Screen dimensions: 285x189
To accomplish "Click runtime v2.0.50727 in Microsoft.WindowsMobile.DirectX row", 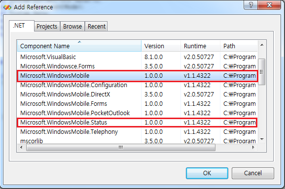I will coord(199,94).
